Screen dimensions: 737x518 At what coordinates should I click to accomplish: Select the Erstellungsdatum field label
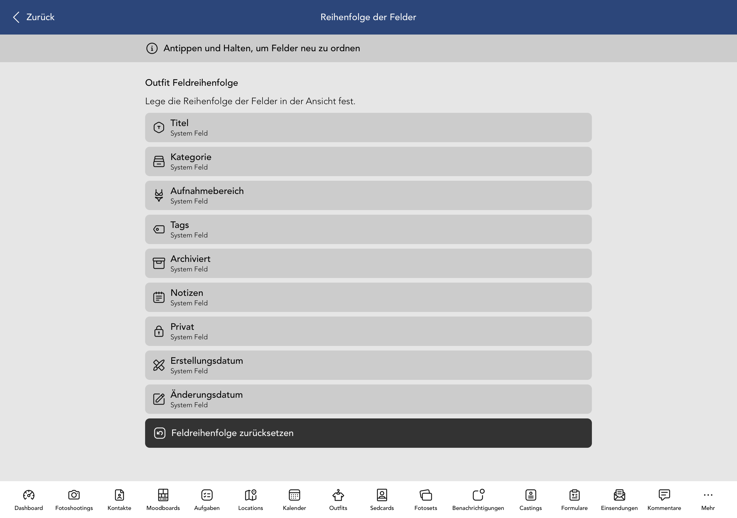(x=207, y=361)
